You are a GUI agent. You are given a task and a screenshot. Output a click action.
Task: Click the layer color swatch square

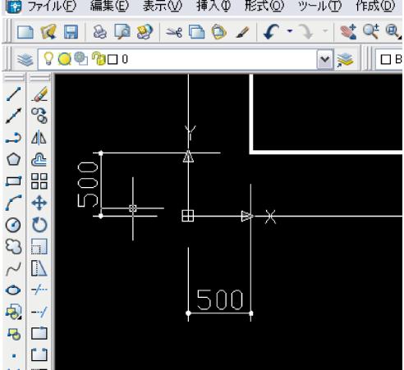coord(112,59)
